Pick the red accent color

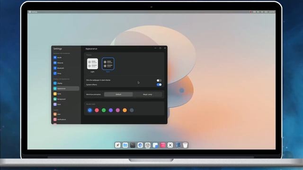click(97, 110)
